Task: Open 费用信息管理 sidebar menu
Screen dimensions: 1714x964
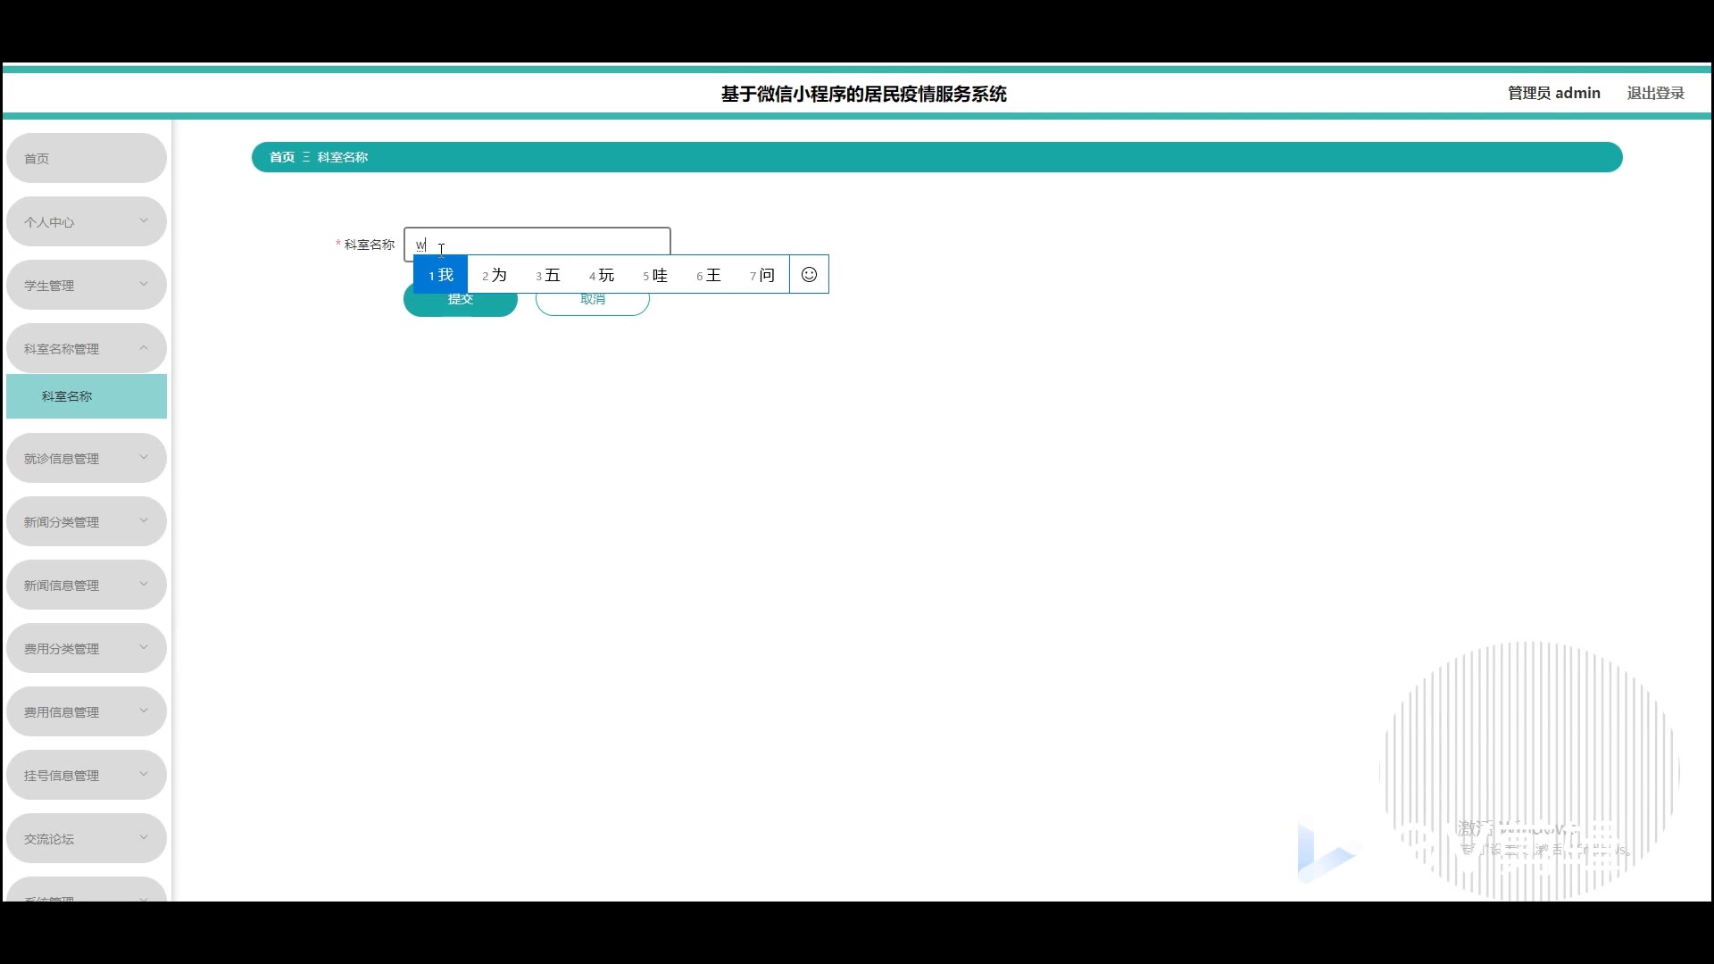Action: (x=87, y=711)
